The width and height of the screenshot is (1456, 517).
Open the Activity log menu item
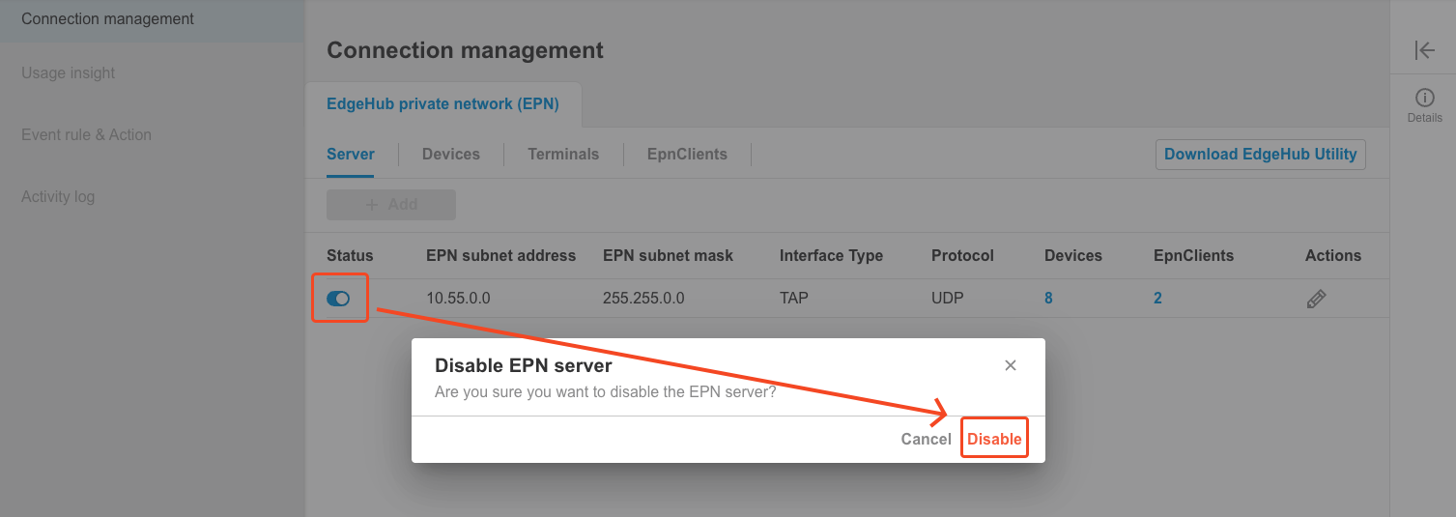(x=58, y=197)
